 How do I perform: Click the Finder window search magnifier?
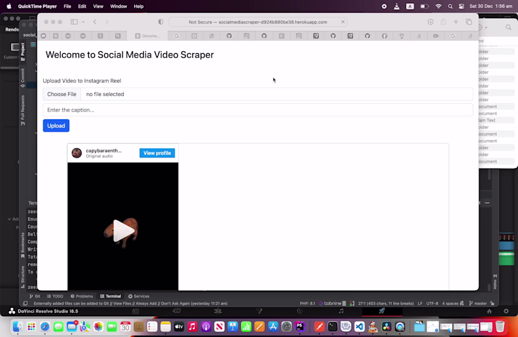point(508,27)
